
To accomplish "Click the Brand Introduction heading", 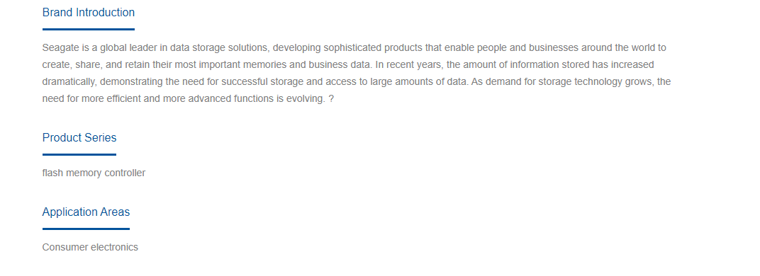I will 88,13.
